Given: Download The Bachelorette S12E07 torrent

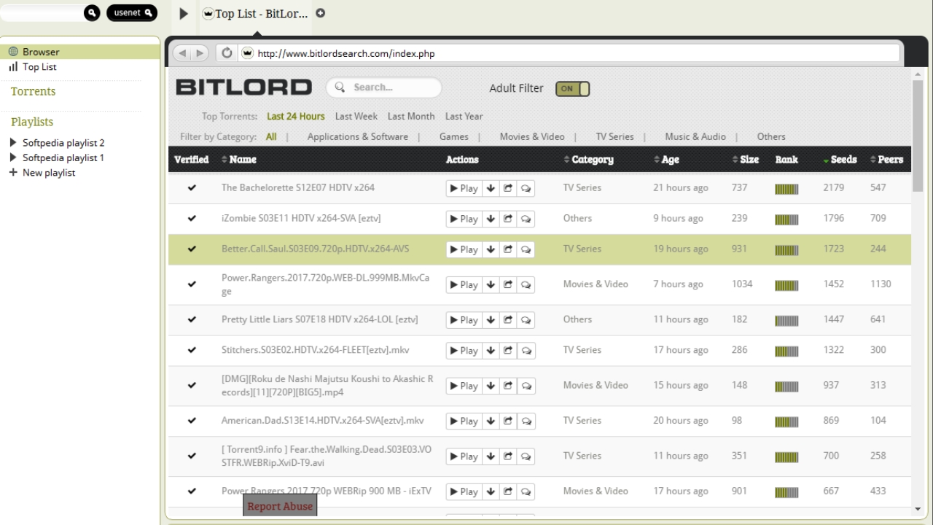Looking at the screenshot, I should click(491, 188).
